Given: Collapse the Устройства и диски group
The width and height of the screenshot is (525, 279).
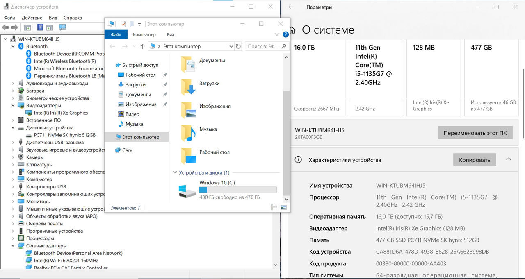Looking at the screenshot, I should [x=175, y=173].
